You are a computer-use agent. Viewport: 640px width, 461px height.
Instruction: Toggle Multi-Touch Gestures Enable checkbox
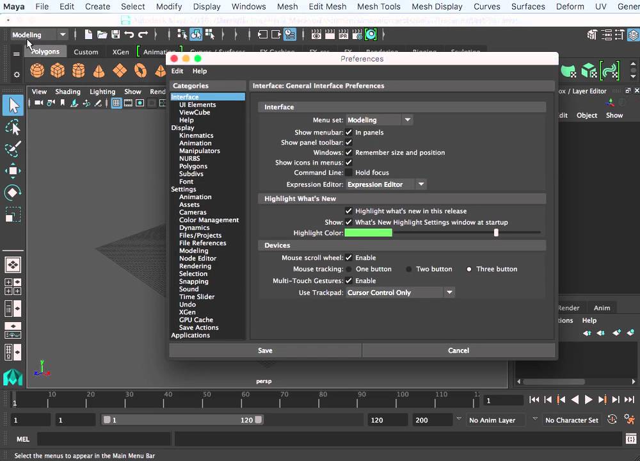click(349, 280)
